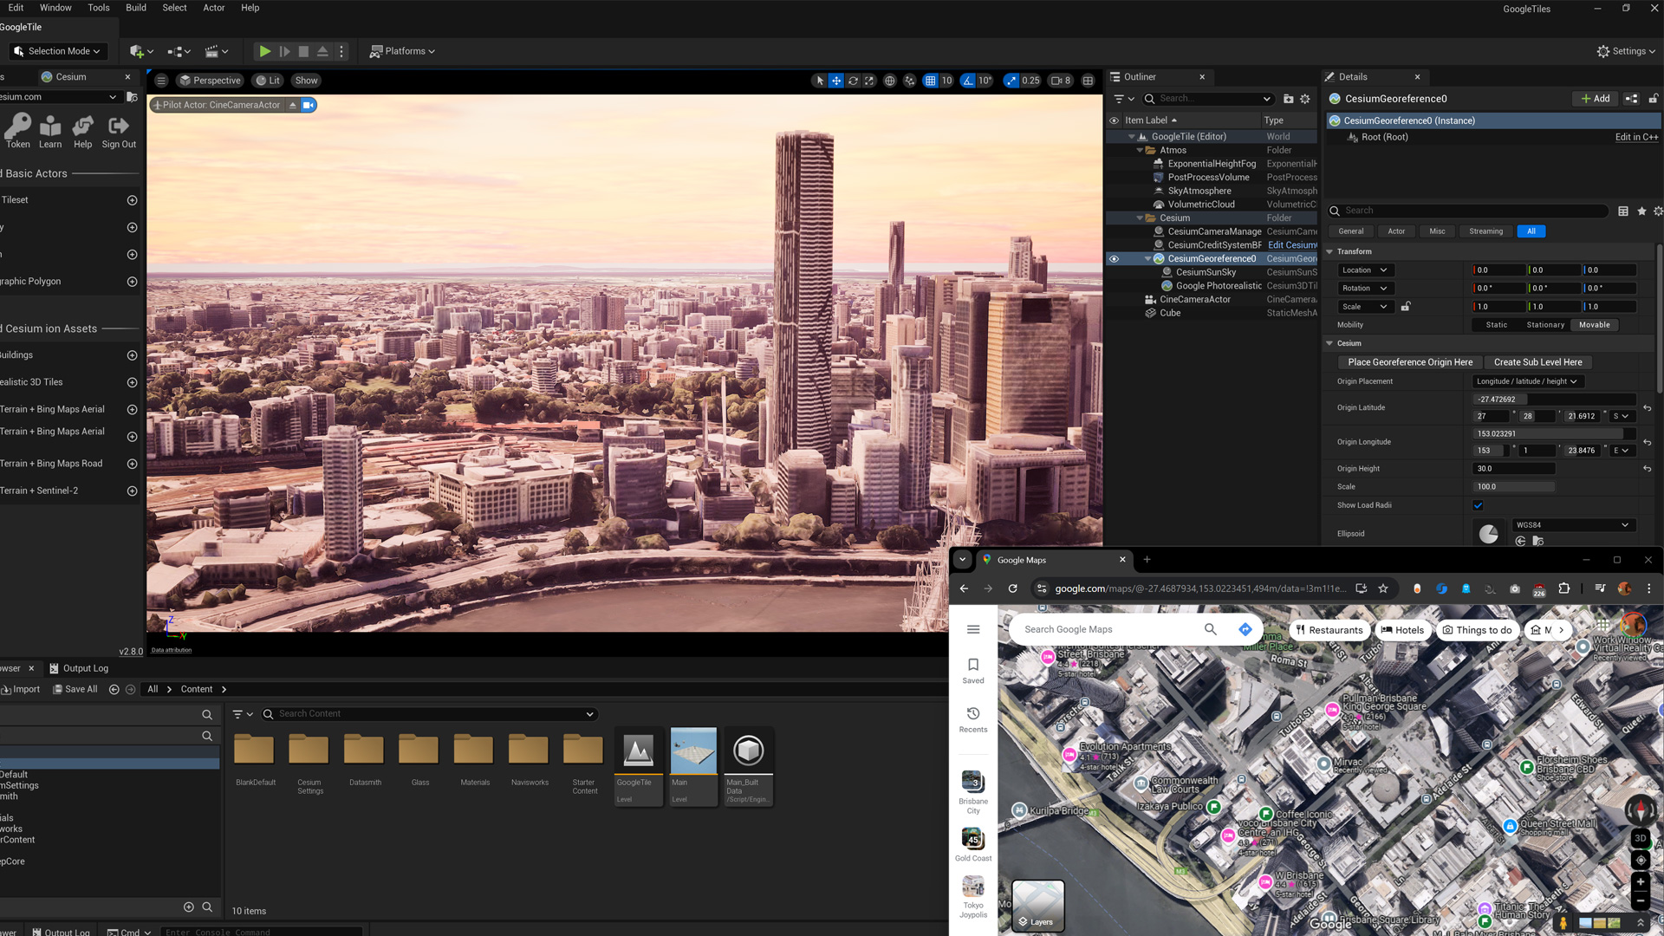Click the Perspective viewport button
This screenshot has height=936, width=1664.
[x=210, y=81]
